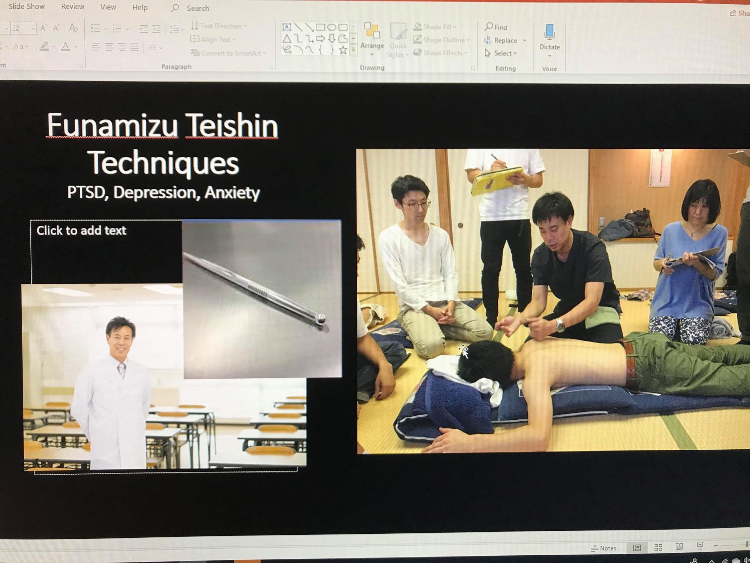The height and width of the screenshot is (563, 750).
Task: Select the Text Box tool in Drawing shapes
Action: (287, 26)
